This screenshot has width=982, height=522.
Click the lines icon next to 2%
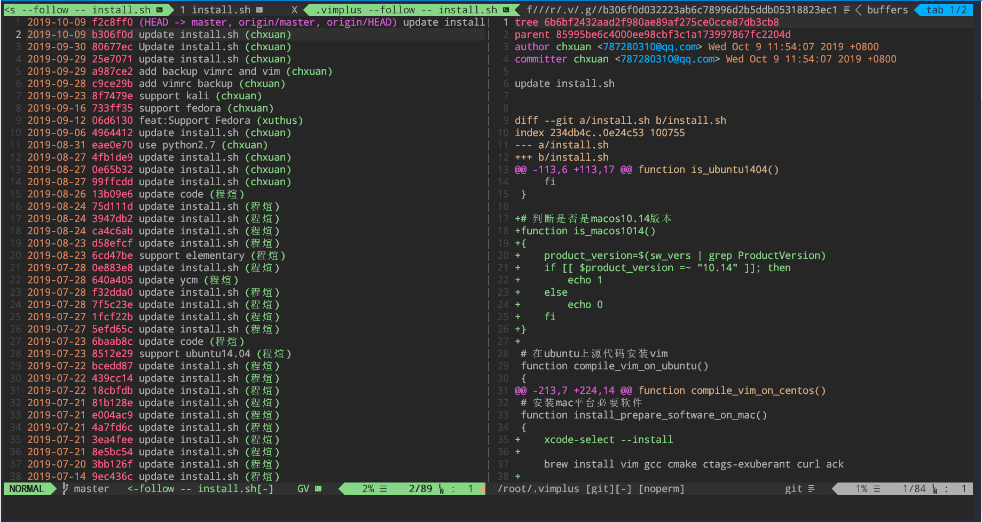pos(383,488)
